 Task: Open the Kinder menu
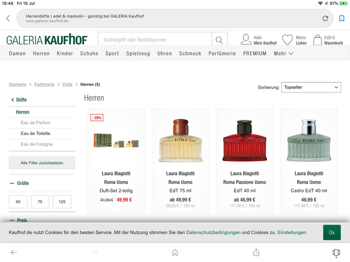tap(65, 54)
